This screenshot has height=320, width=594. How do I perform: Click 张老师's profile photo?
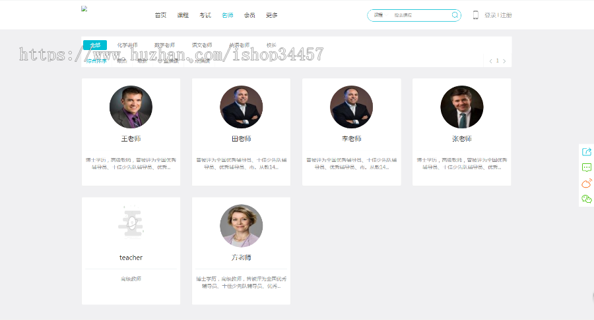(x=462, y=107)
